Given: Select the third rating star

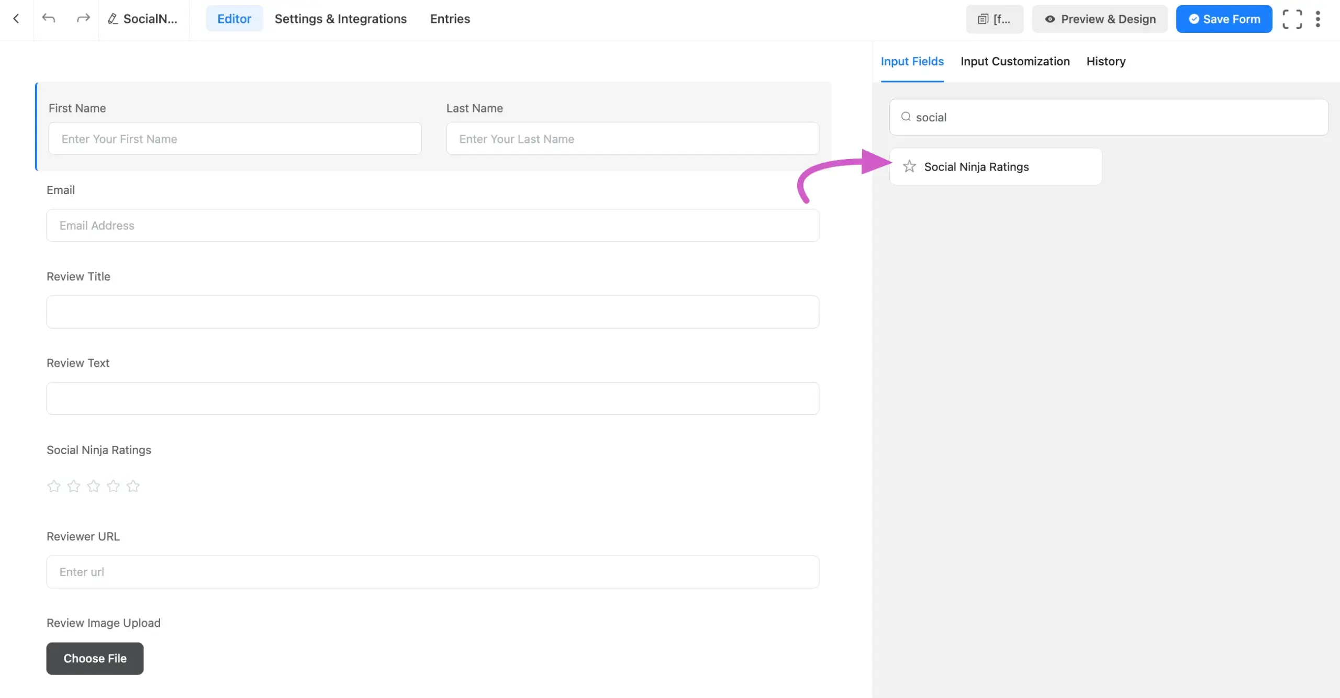Looking at the screenshot, I should 93,486.
